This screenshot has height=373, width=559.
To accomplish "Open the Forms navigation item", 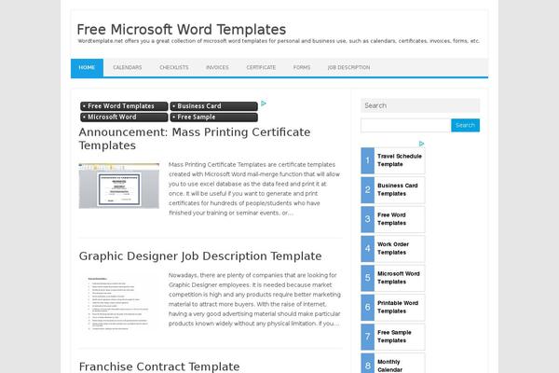I will click(x=302, y=67).
